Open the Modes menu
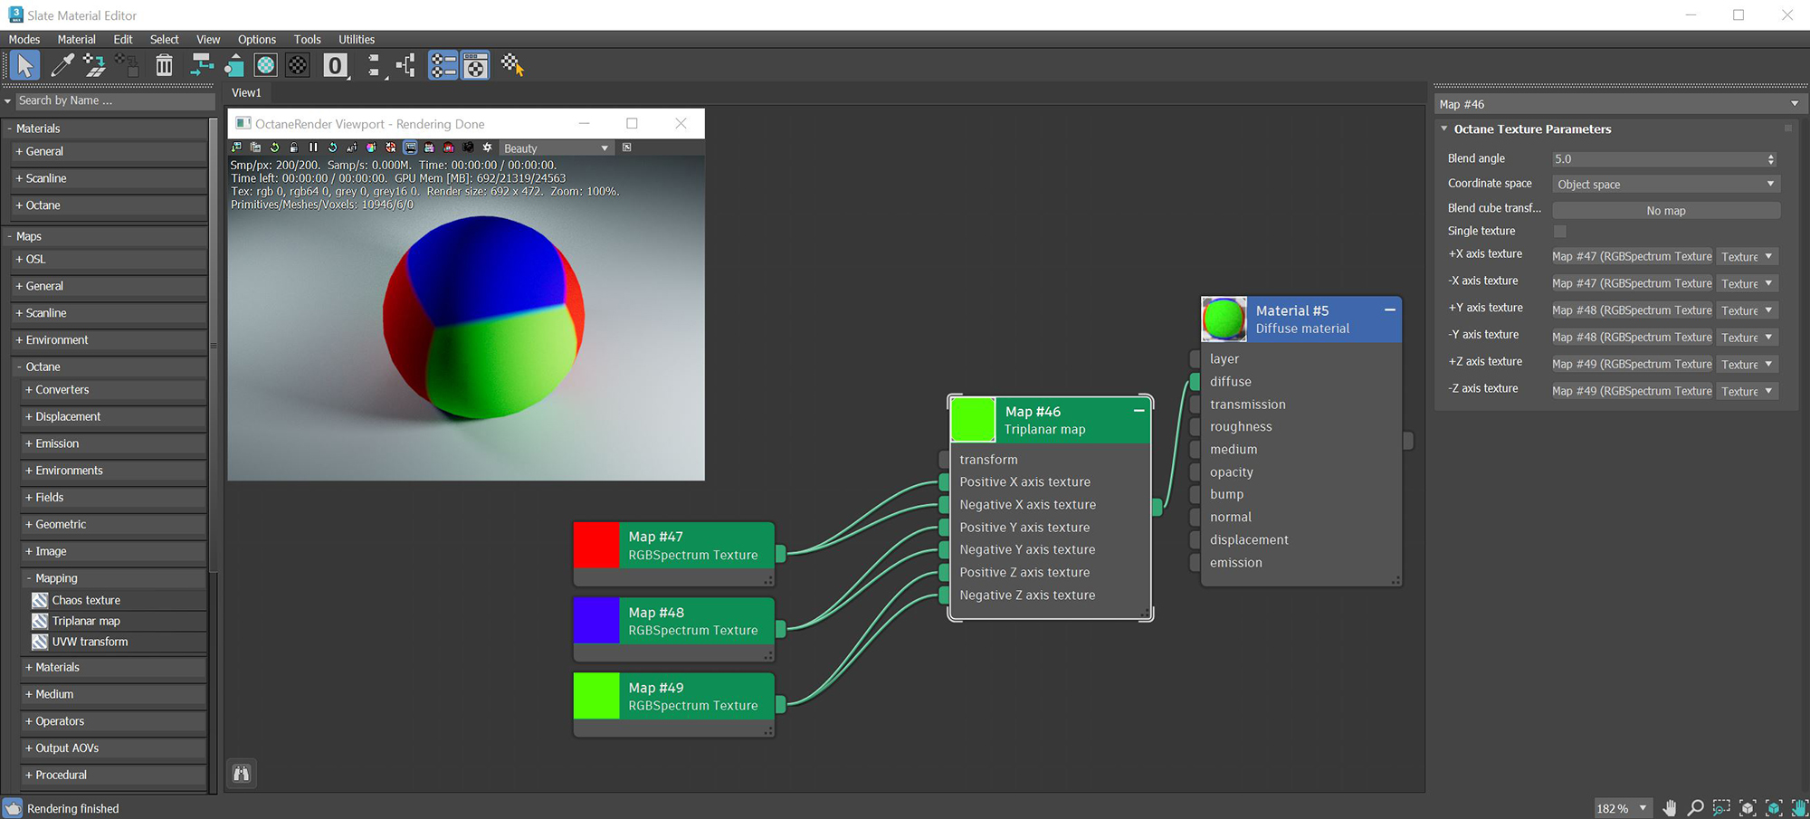The image size is (1810, 819). pyautogui.click(x=24, y=40)
